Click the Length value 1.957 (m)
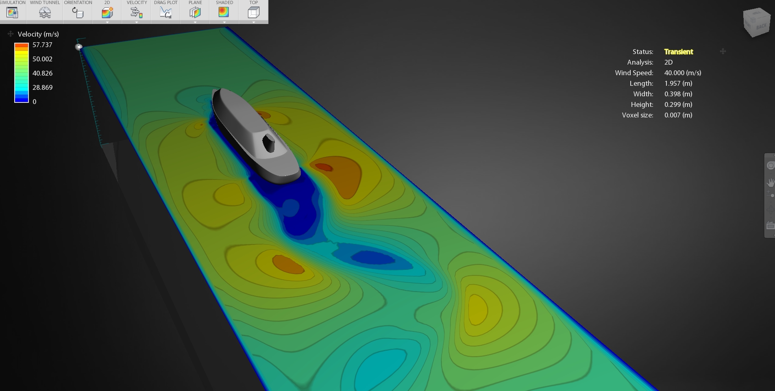Viewport: 775px width, 391px height. point(678,83)
